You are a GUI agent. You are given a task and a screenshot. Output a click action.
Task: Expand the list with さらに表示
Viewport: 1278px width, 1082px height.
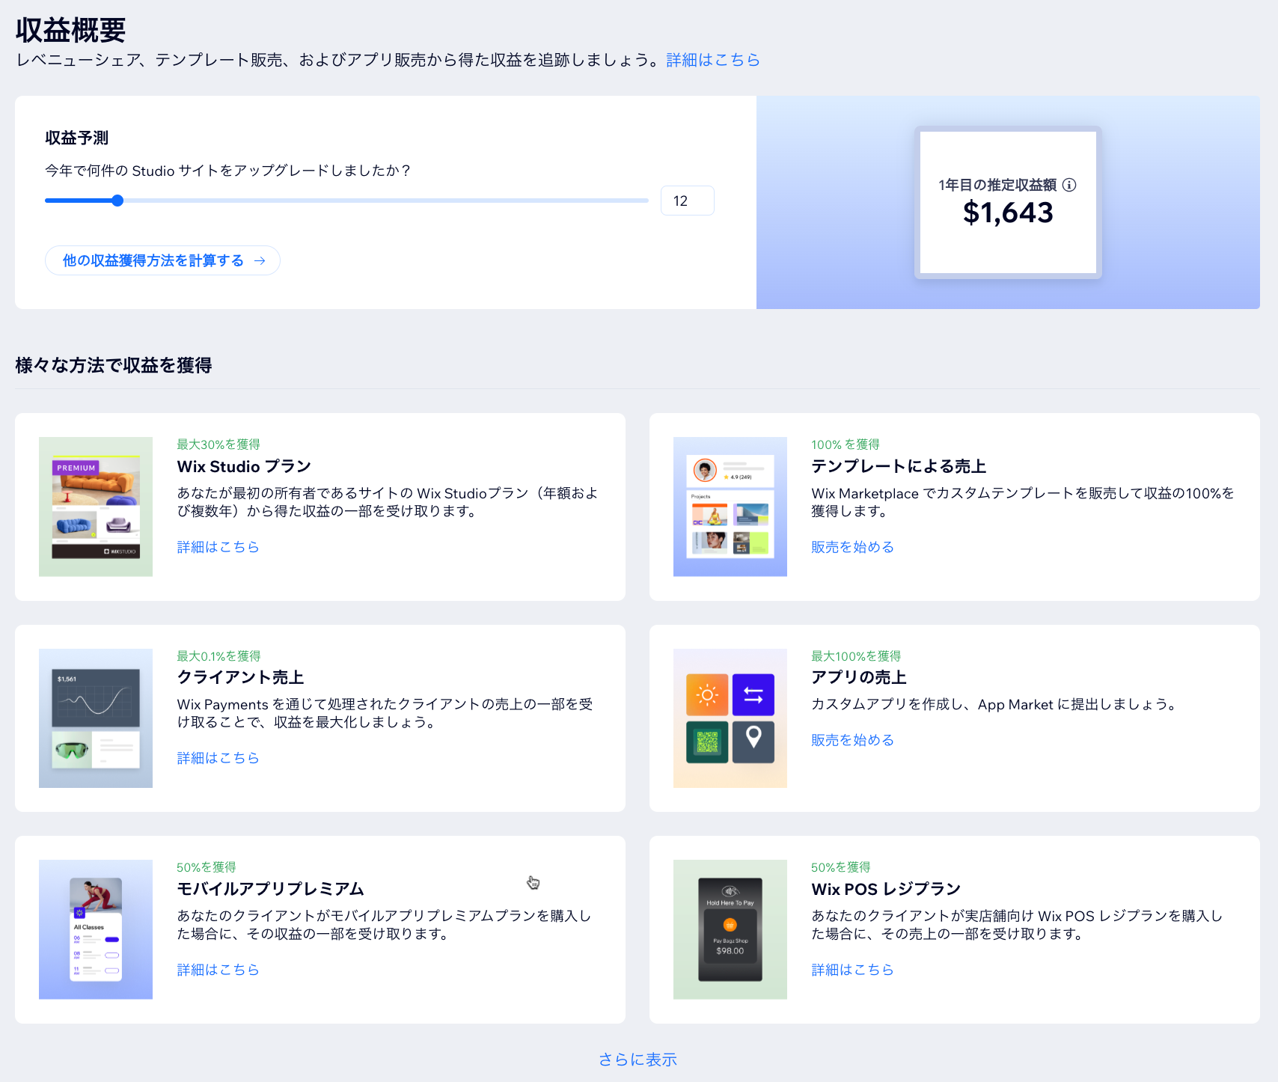[638, 1060]
